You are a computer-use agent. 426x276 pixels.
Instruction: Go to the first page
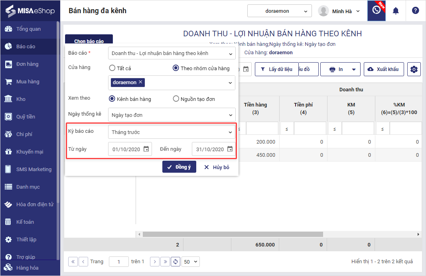pos(73,262)
